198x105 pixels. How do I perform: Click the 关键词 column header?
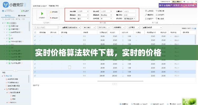(84, 32)
